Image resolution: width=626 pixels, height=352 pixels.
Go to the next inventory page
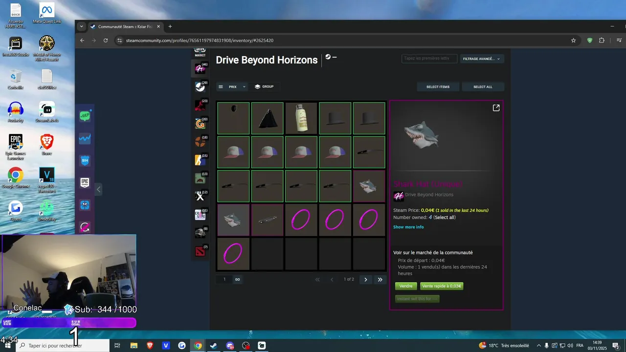(x=365, y=280)
